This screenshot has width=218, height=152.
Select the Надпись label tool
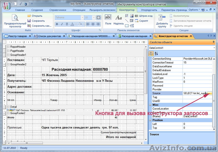[x=119, y=18]
